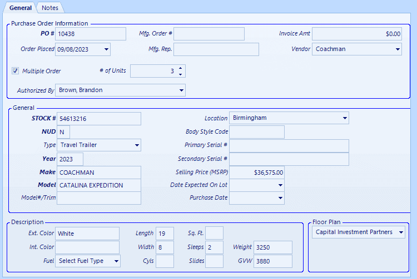
Task: Click the Model#/Trim field
Action: point(99,198)
